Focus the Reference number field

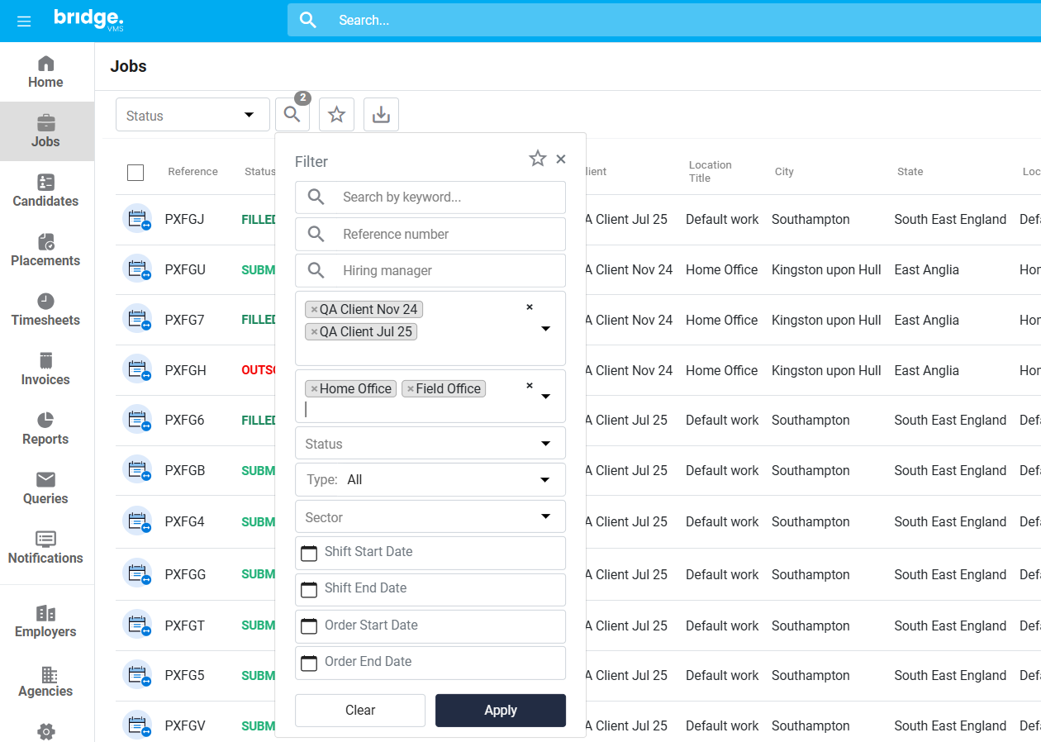point(430,234)
